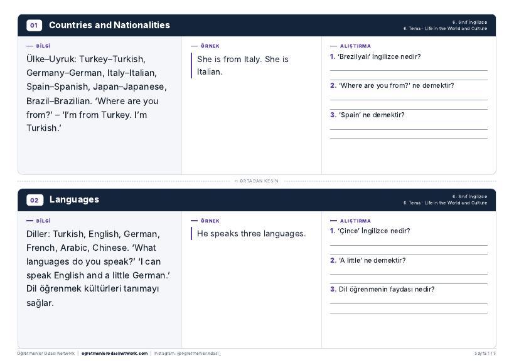This screenshot has height=363, width=514.
Task: Select the "Countries and Nationalities" card title
Action: [109, 25]
